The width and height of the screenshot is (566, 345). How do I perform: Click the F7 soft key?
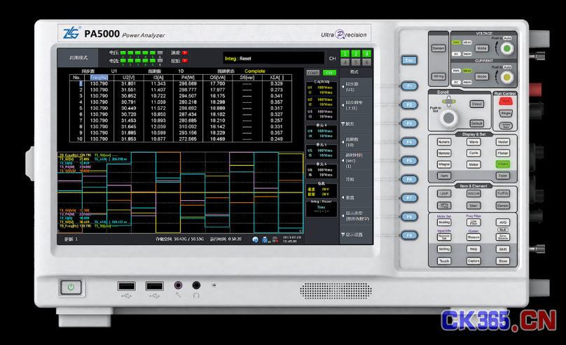coord(409,198)
